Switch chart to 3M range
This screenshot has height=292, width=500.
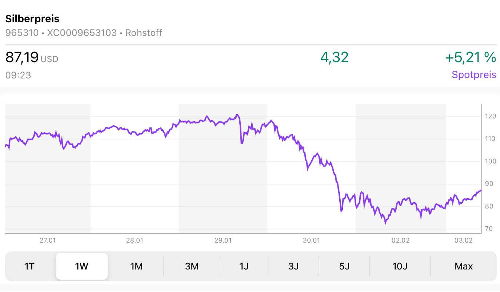(x=192, y=266)
